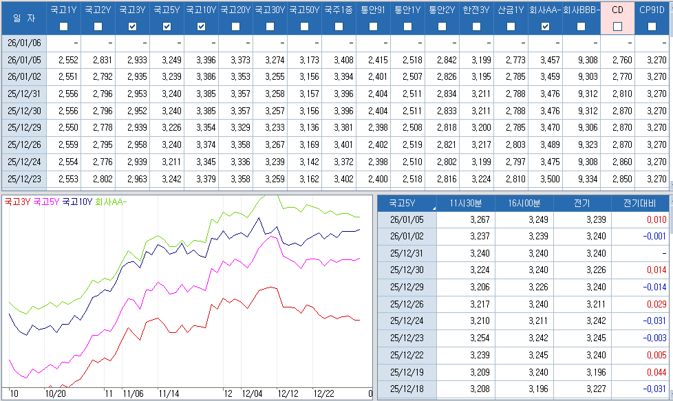
Task: Enable the 회사BBB- column checkbox
Action: click(581, 27)
